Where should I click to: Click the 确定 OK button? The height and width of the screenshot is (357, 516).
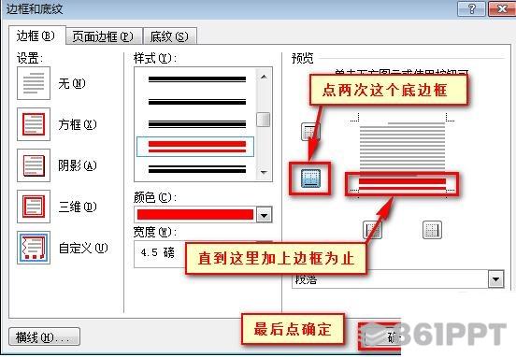(380, 336)
